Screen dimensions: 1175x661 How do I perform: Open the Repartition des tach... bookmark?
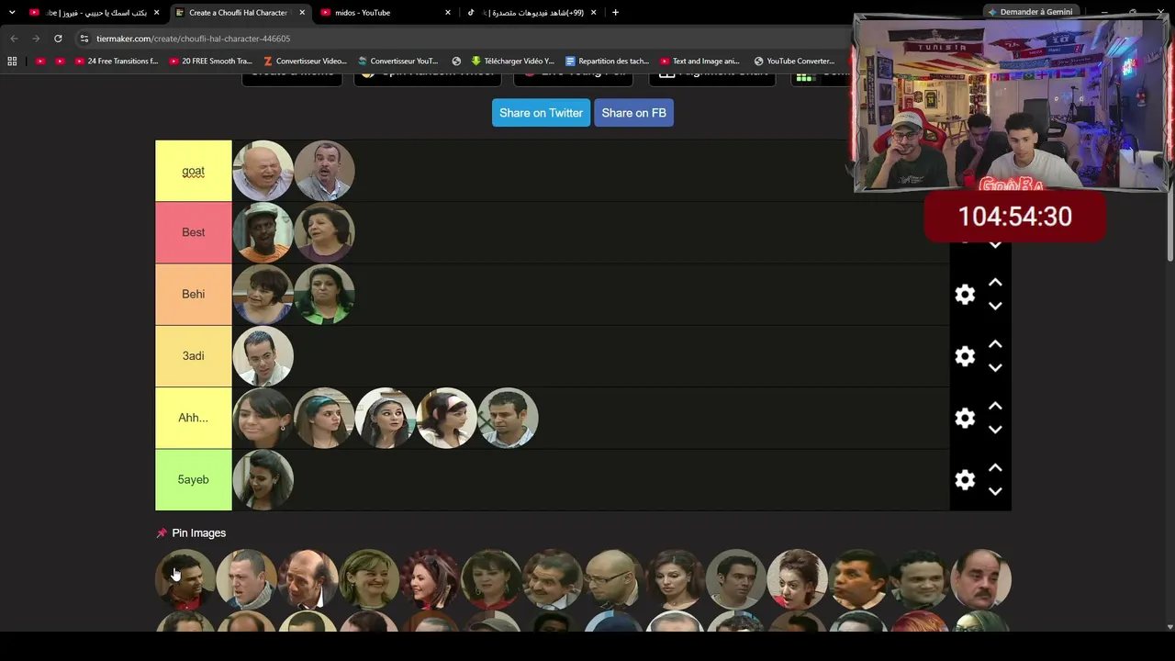pyautogui.click(x=608, y=62)
